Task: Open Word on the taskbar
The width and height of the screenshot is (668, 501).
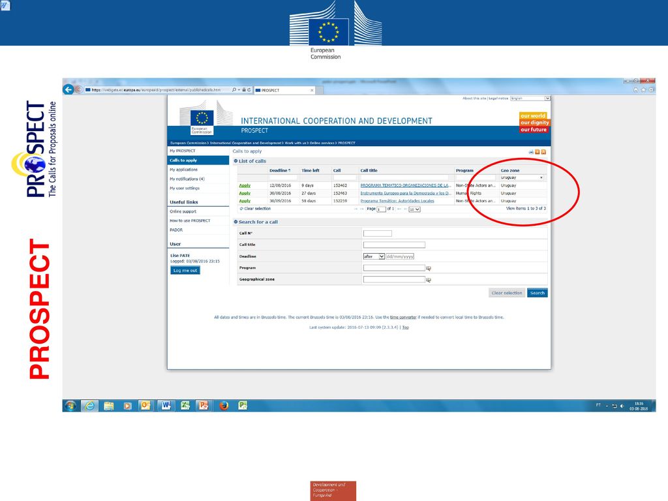Action: tap(166, 406)
